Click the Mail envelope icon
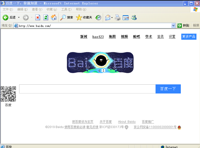The width and height of the screenshot is (200, 148). point(108,18)
